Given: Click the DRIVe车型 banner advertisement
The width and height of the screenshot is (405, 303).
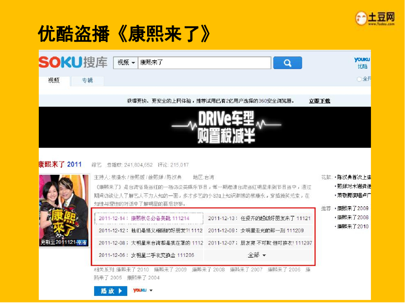Looking at the screenshot, I should coord(204,127).
